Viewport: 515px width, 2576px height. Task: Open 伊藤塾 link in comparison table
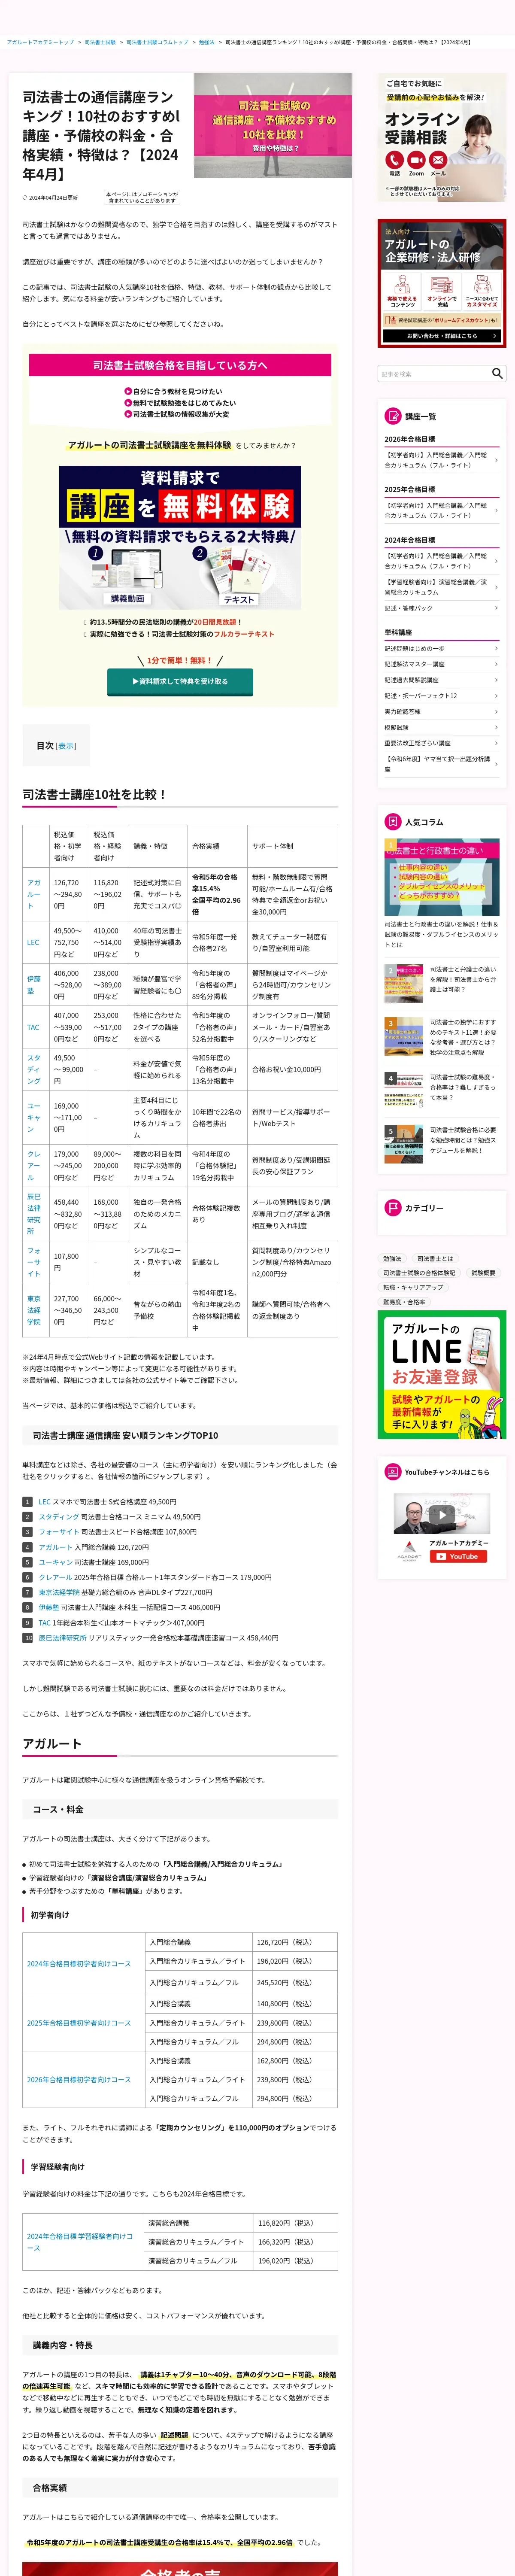coord(34,984)
